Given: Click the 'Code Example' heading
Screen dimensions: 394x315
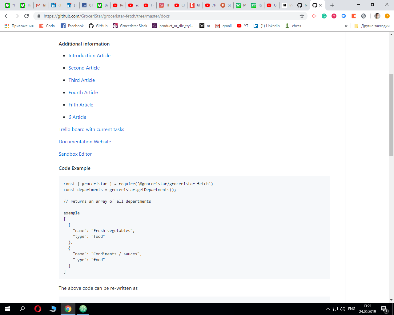Looking at the screenshot, I should [74, 168].
